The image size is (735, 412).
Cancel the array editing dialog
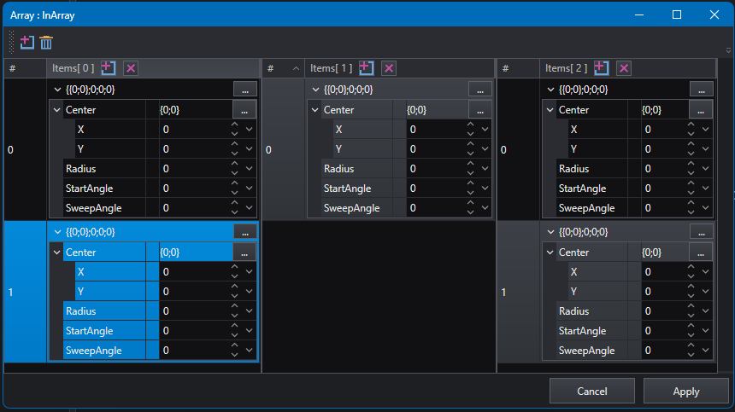(592, 391)
